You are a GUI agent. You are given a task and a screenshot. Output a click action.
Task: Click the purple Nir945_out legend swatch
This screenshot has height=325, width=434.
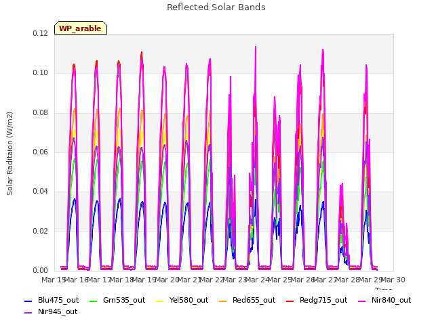point(28,313)
